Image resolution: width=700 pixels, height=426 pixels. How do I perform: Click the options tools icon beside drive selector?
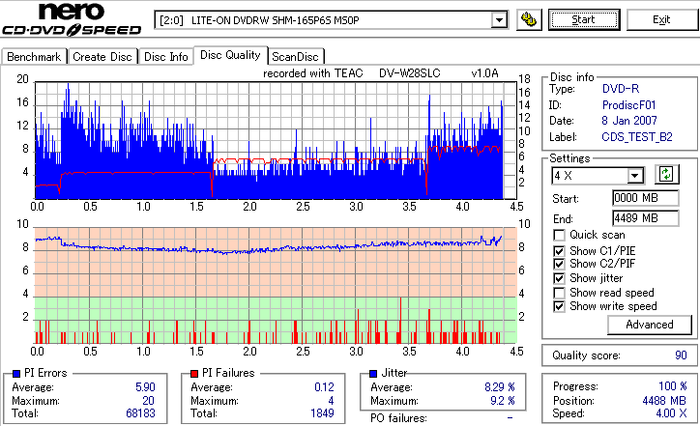pyautogui.click(x=529, y=20)
